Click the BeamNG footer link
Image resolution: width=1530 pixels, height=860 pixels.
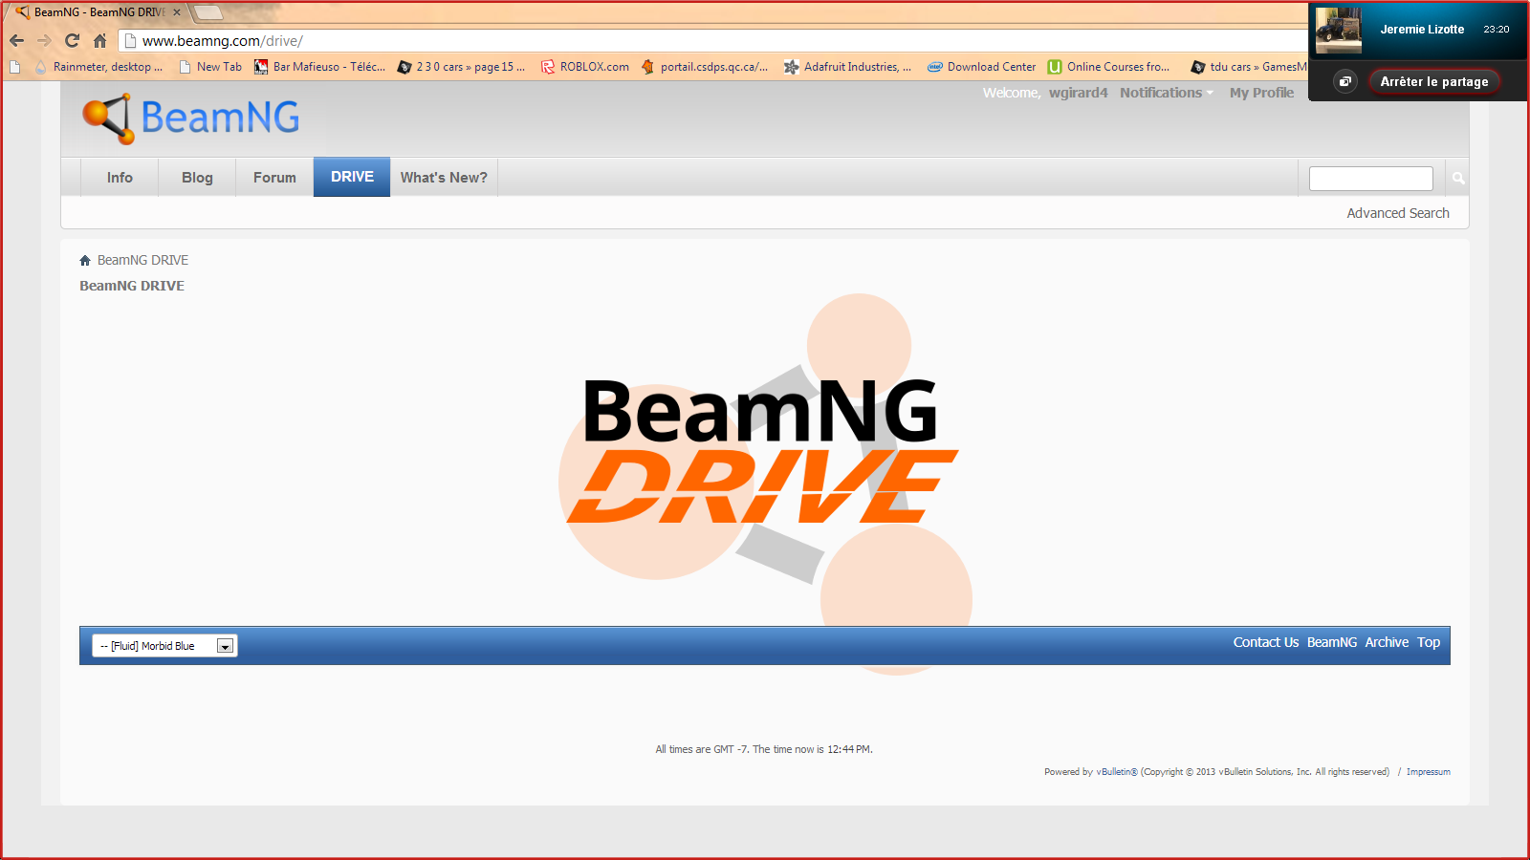coord(1332,642)
